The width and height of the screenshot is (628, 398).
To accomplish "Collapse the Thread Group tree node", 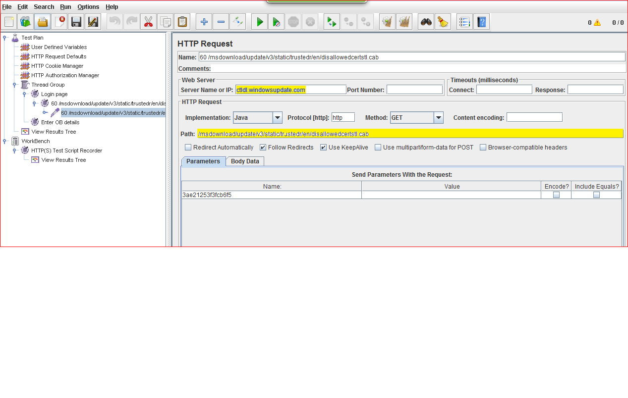I will coord(15,85).
